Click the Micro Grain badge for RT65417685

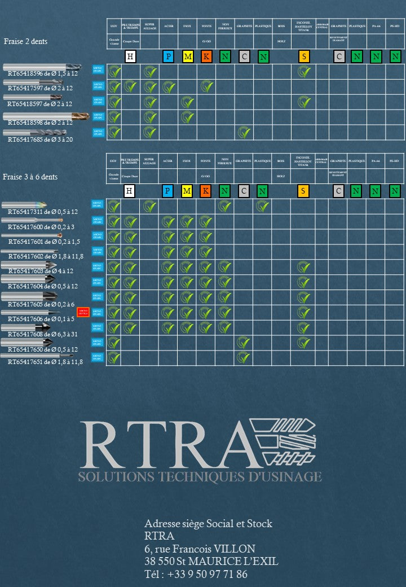point(98,133)
